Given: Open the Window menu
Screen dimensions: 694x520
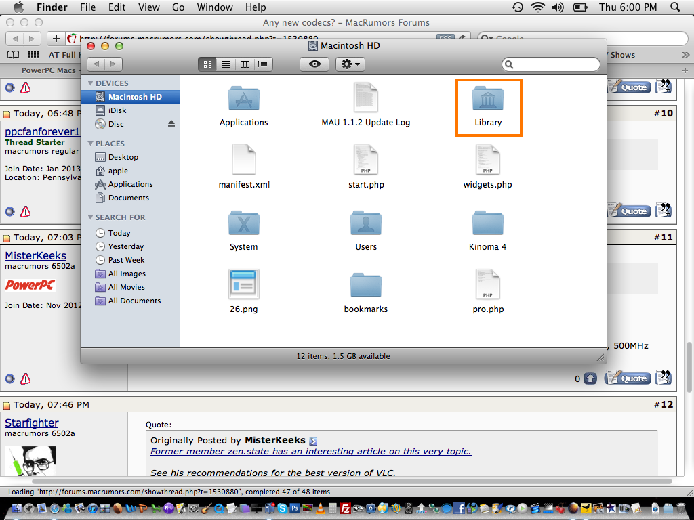Looking at the screenshot, I should coord(215,7).
